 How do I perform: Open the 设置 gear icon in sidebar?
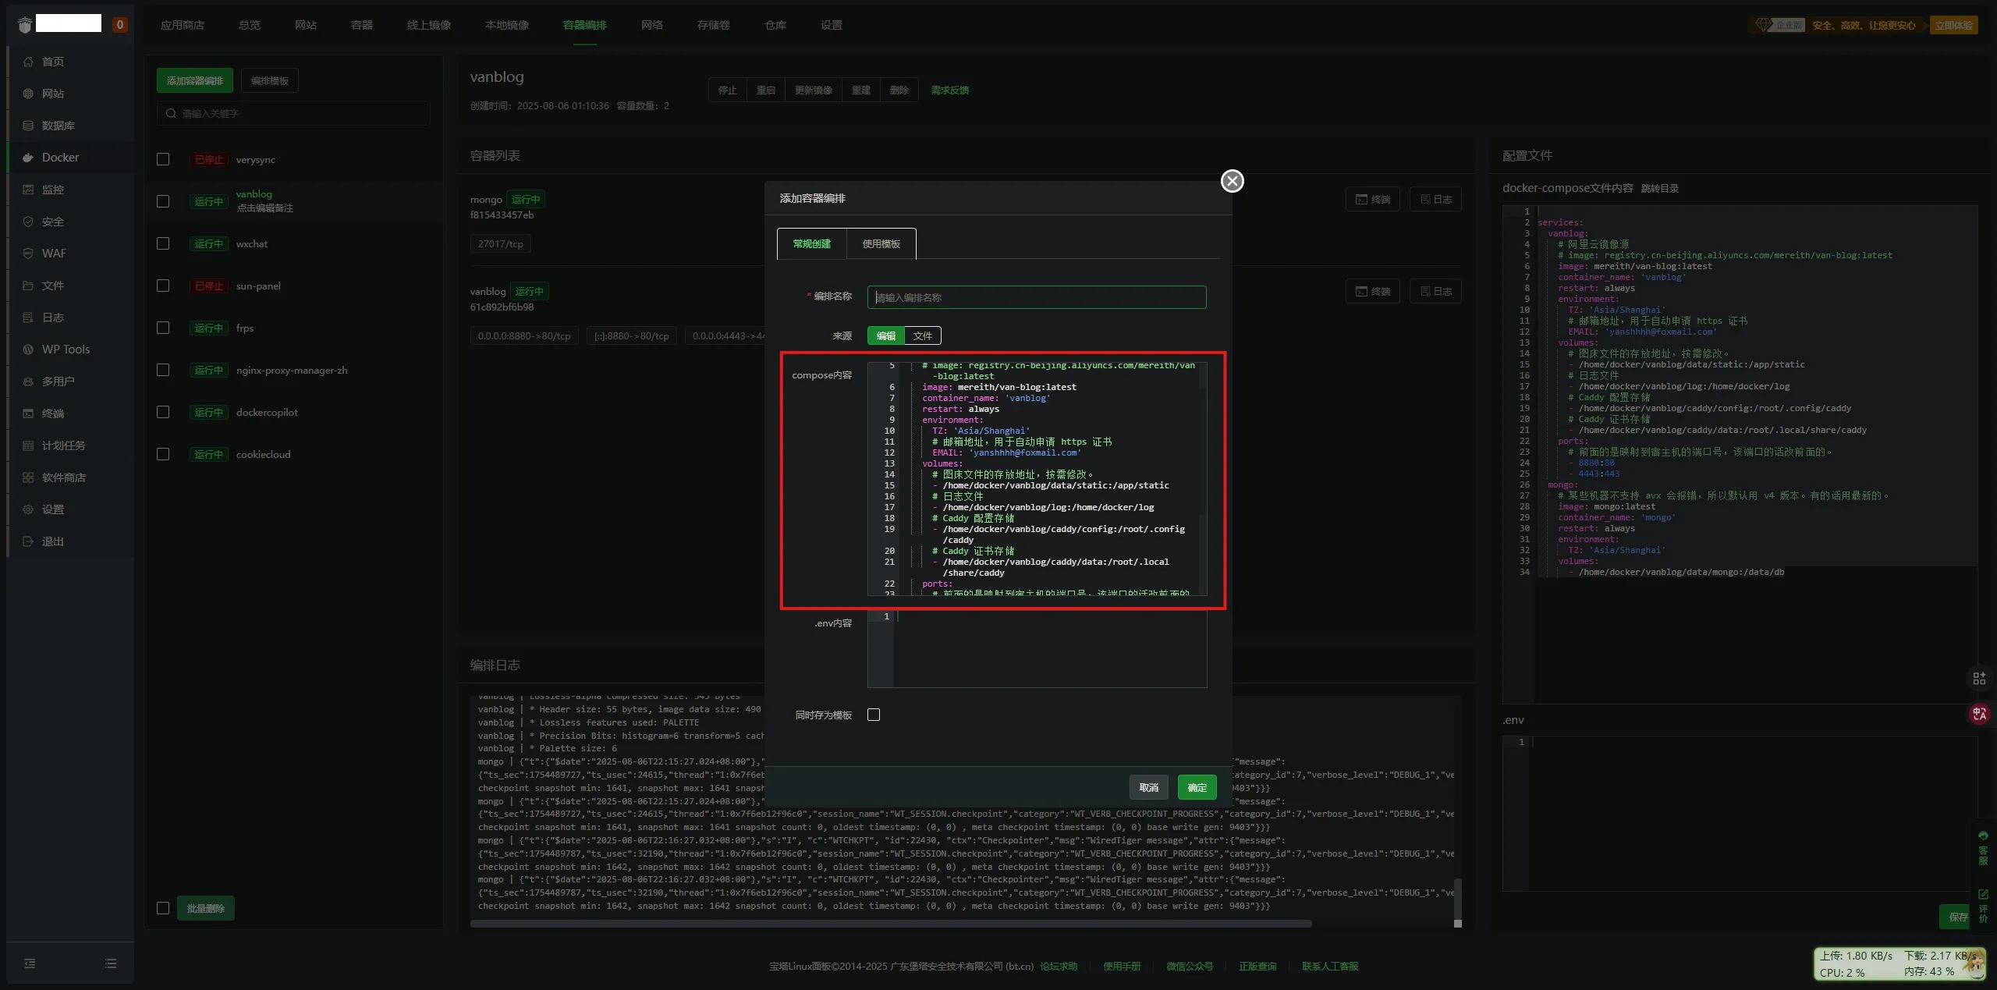pyautogui.click(x=28, y=509)
